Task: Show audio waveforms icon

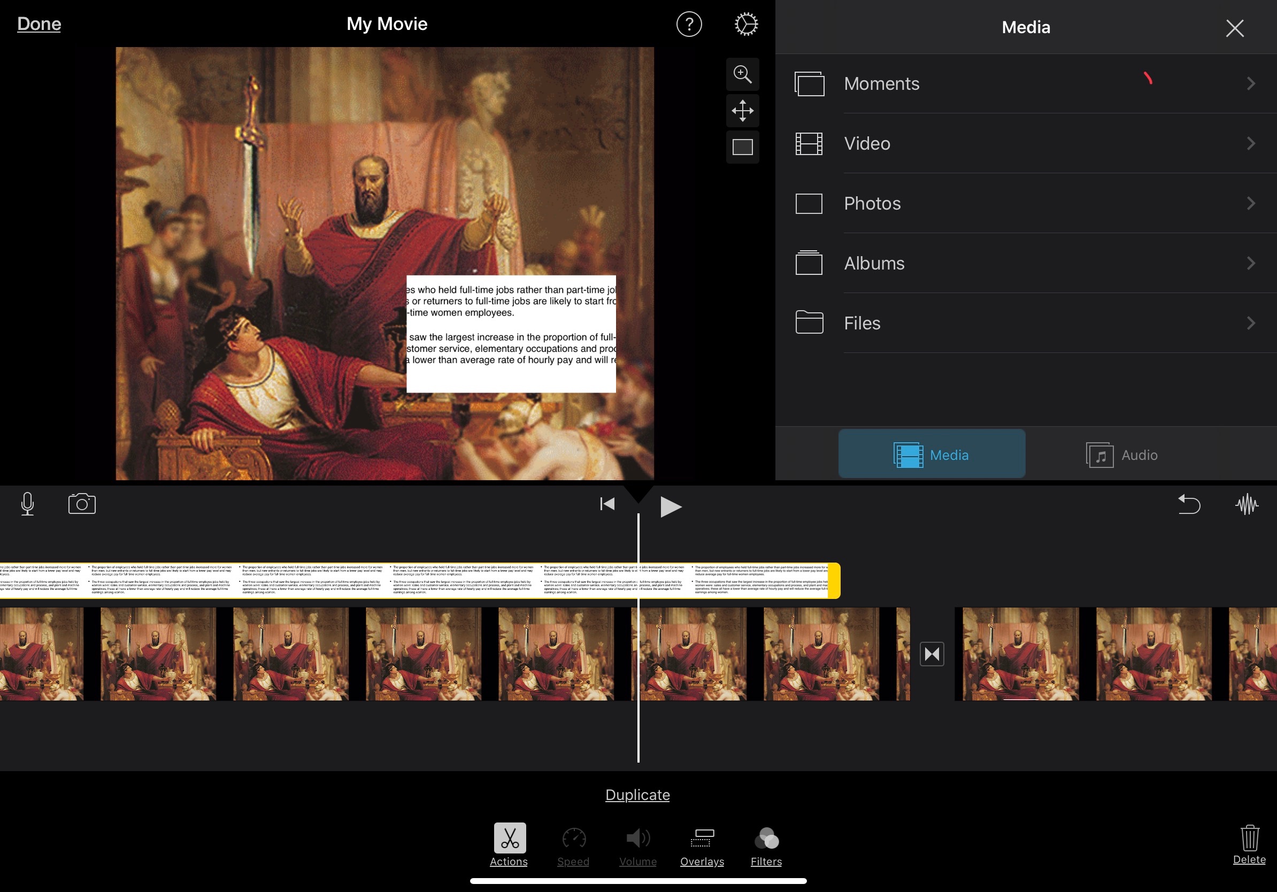Action: (1247, 504)
